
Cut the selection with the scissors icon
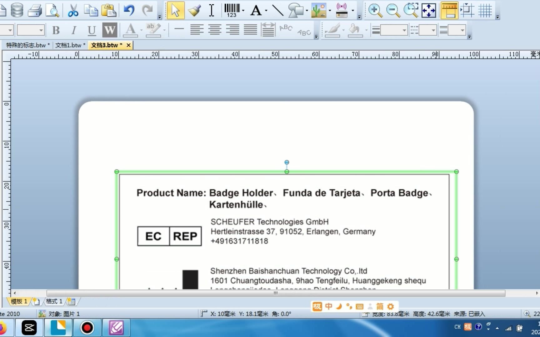pyautogui.click(x=73, y=10)
